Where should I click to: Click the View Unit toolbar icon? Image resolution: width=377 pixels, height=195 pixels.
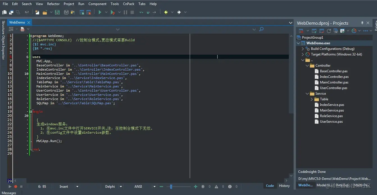(x=4, y=12)
